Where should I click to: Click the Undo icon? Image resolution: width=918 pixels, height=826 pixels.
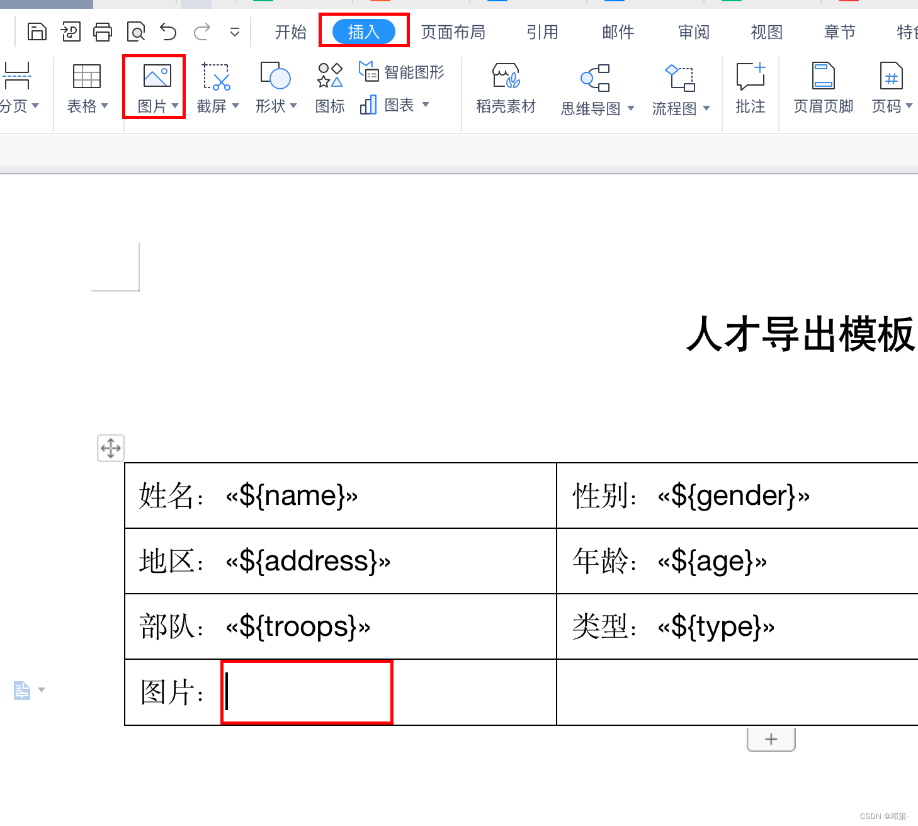[167, 31]
